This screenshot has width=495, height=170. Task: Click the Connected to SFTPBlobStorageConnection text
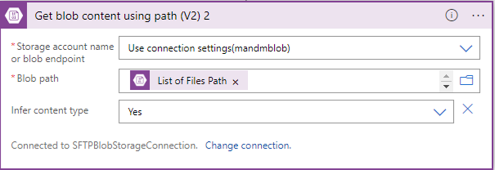pos(105,146)
